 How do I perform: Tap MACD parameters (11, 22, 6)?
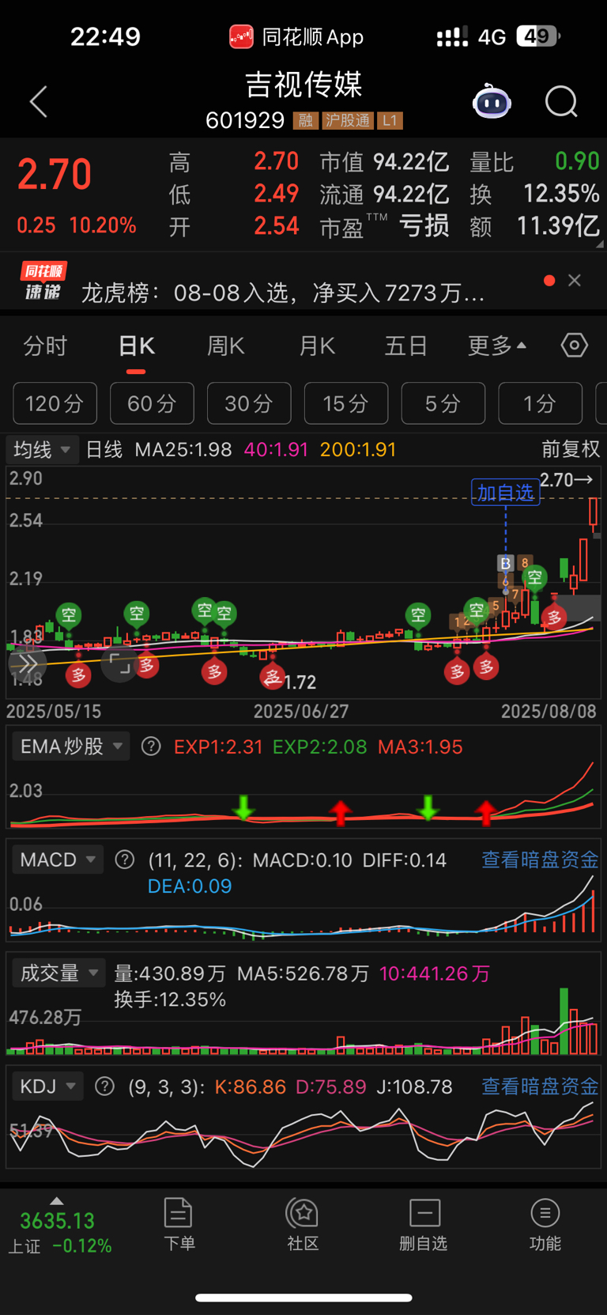196,860
